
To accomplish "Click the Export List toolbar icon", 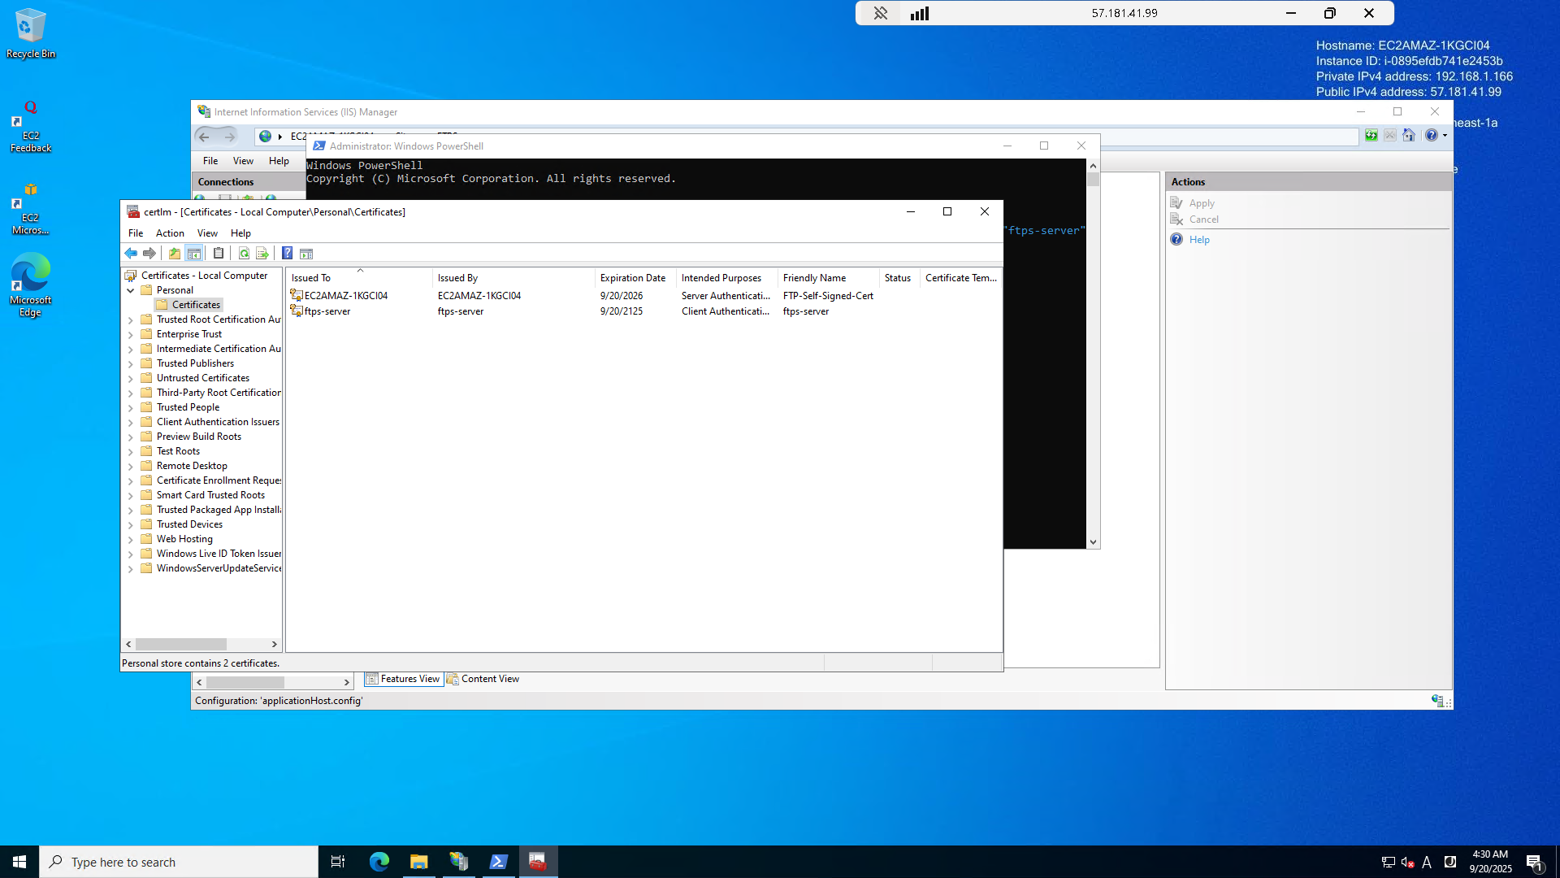I will [262, 254].
